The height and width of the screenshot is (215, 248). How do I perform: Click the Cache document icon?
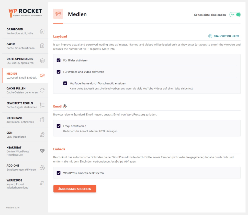42,46
